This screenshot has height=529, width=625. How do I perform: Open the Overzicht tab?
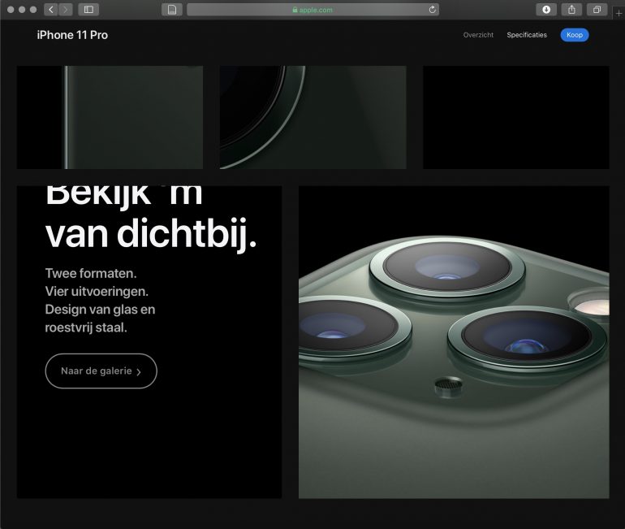(x=478, y=35)
